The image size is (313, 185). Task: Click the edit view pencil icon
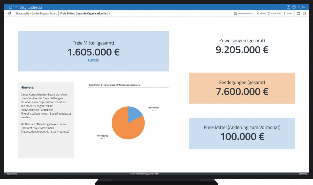pyautogui.click(x=298, y=13)
